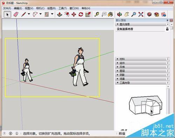
Task: Close the 场景 panel
Action: pos(168,79)
